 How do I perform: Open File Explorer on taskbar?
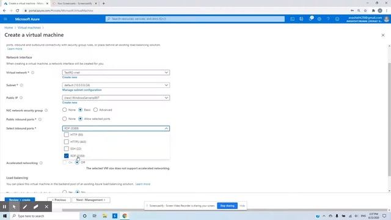(x=104, y=216)
